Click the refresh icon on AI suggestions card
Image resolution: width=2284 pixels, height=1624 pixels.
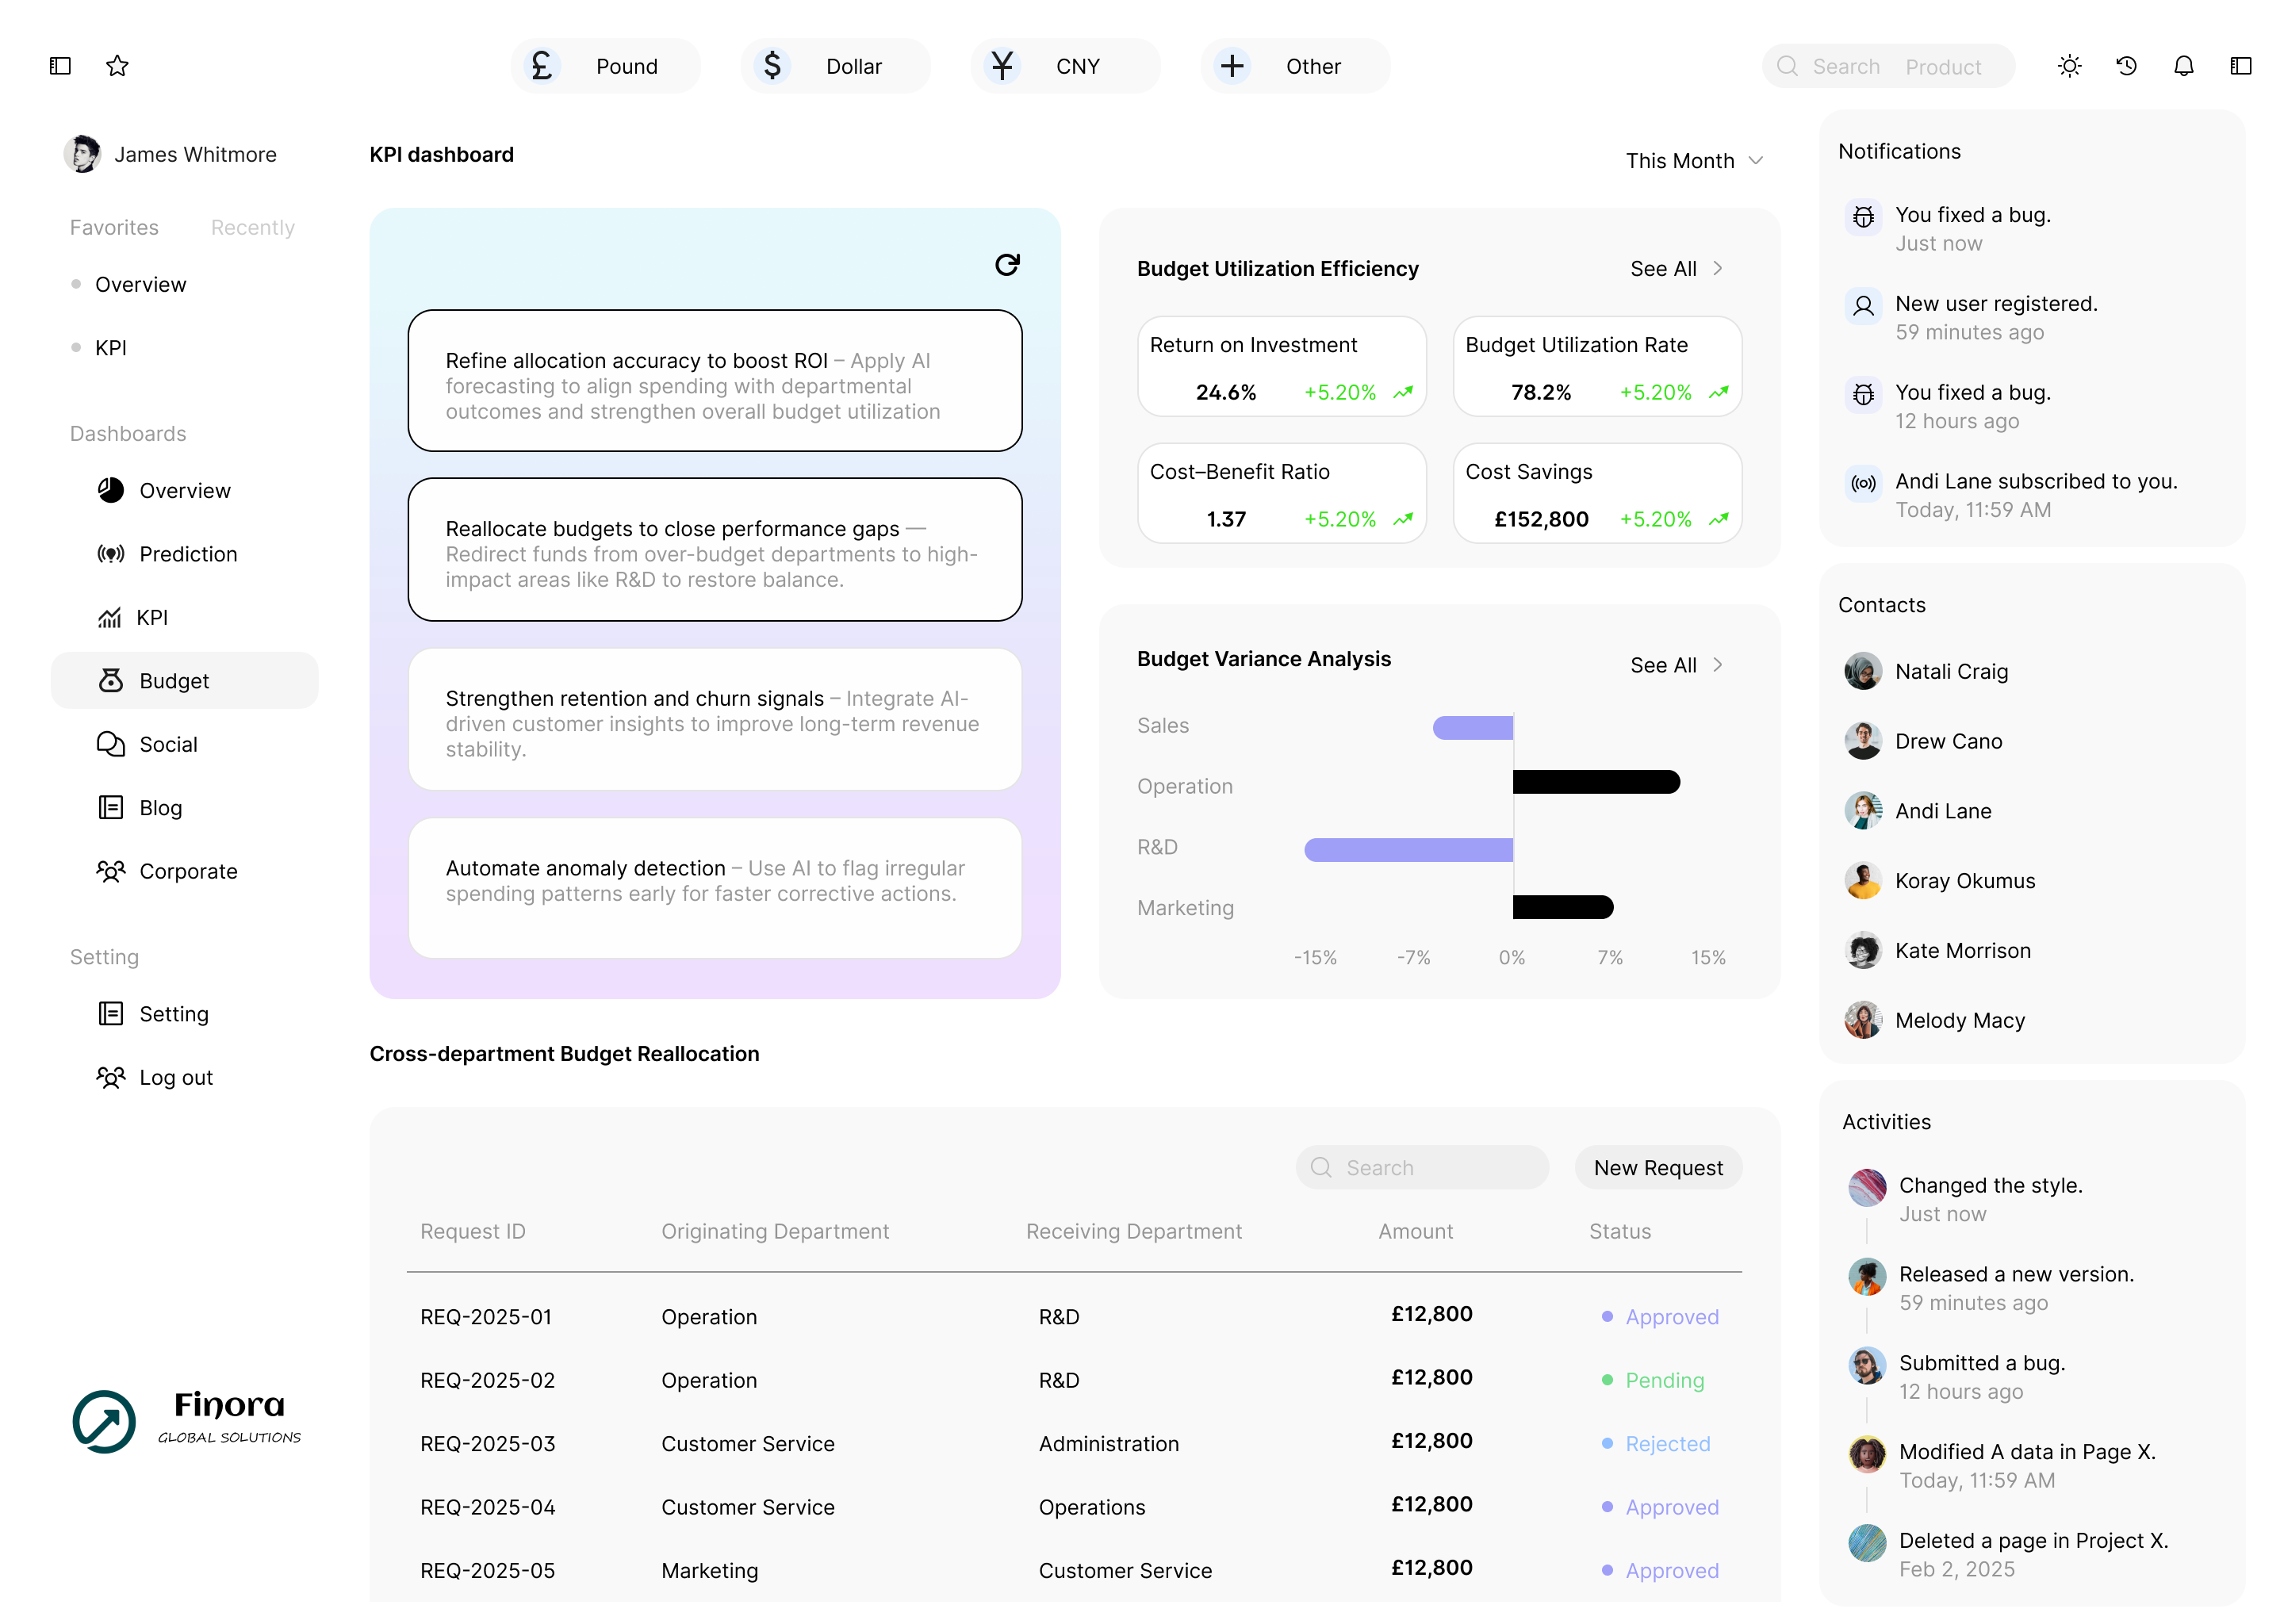[1007, 265]
